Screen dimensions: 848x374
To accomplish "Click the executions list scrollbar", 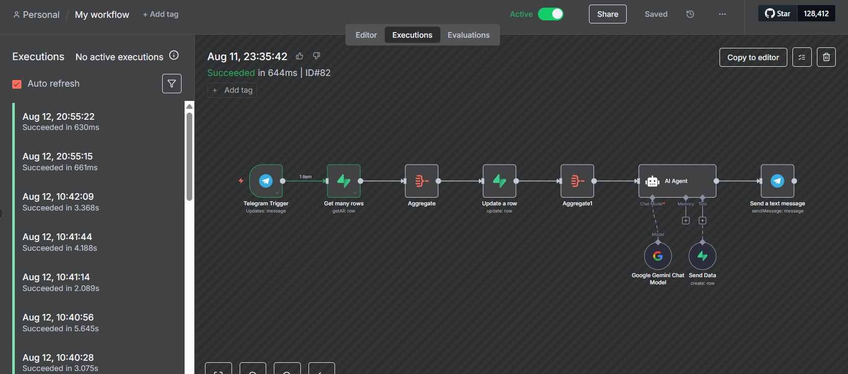I will click(189, 157).
